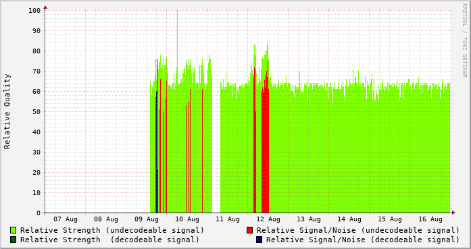Screen dimensions: 471x249
Task: Select the 'Relative Signal/Noise (decodeable signal)' legend label
Action: (363, 240)
